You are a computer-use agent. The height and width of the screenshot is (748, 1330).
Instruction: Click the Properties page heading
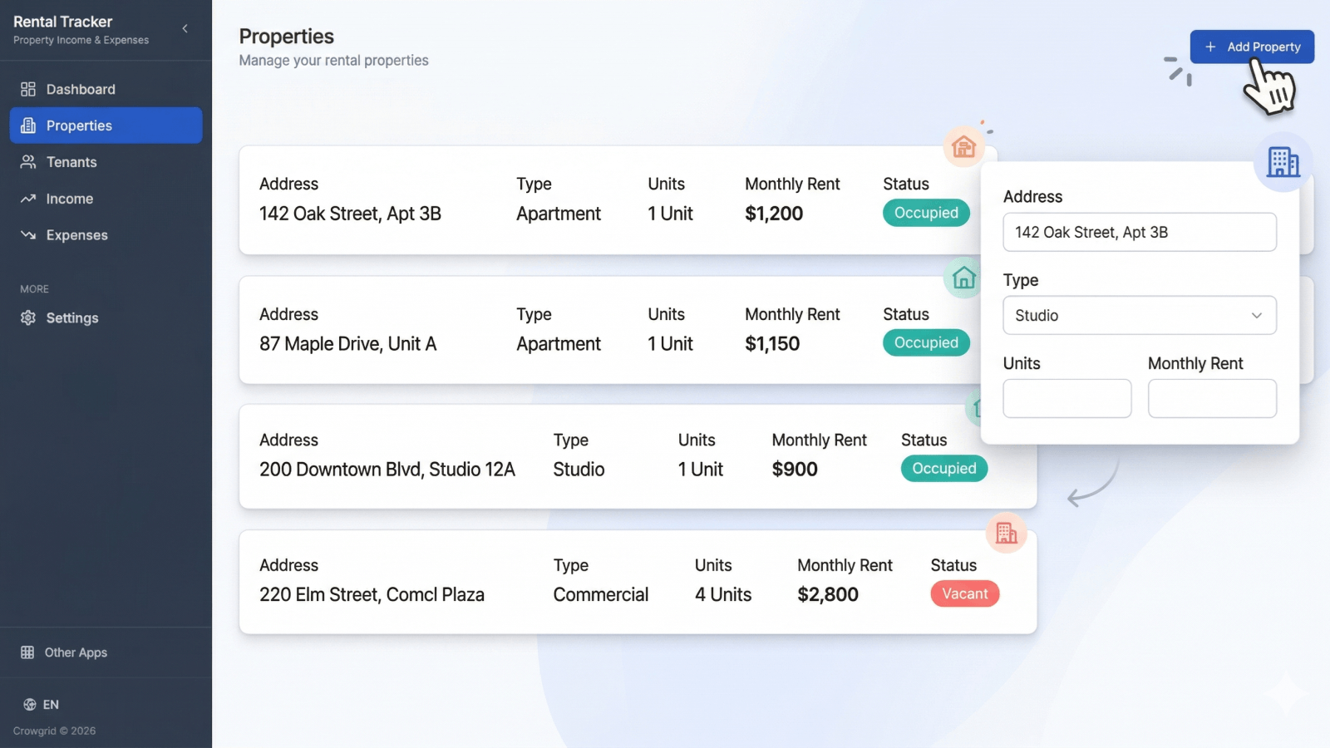(287, 37)
